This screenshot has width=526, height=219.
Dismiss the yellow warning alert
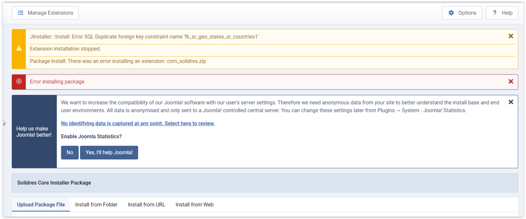[511, 36]
